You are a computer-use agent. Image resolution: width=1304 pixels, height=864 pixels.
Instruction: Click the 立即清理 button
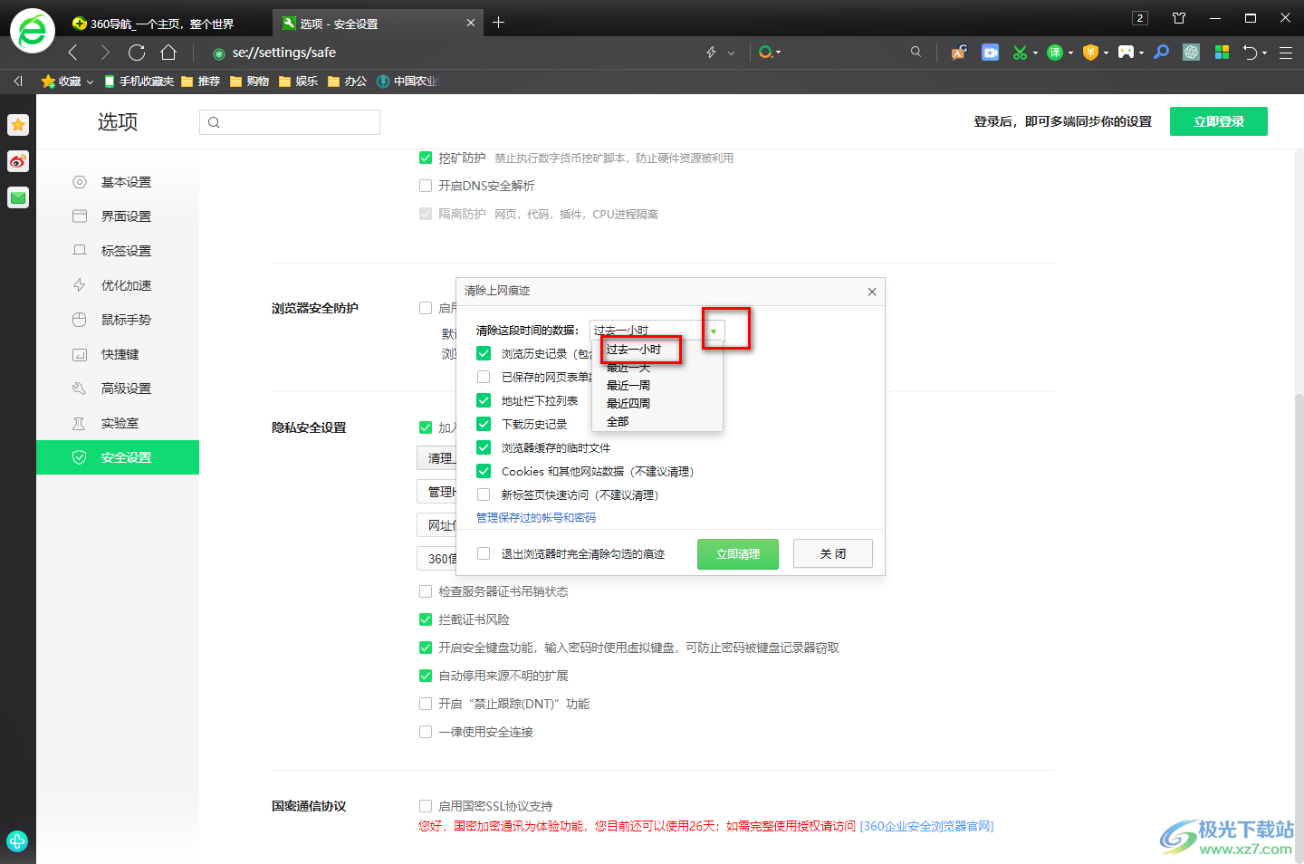pos(738,554)
